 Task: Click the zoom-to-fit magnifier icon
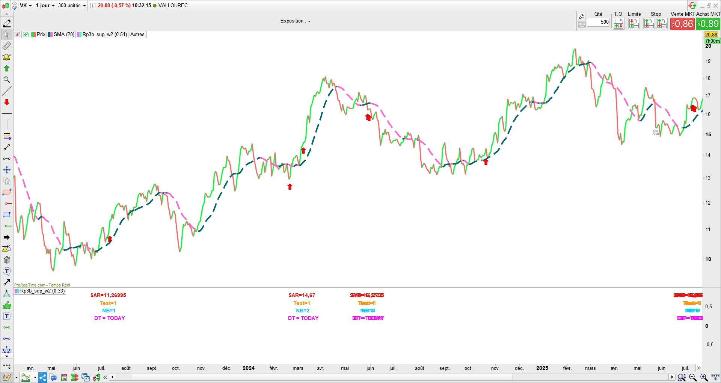(x=682, y=377)
